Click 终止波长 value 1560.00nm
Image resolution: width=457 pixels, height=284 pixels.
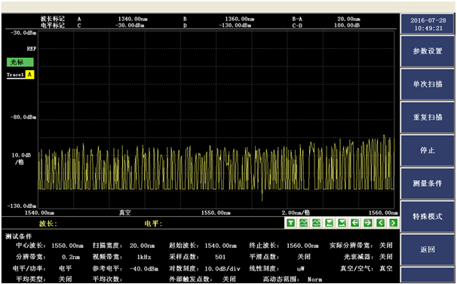pyautogui.click(x=302, y=246)
